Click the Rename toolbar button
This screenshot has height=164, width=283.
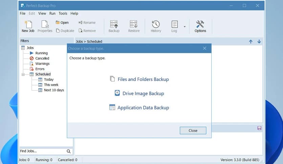[x=87, y=22]
